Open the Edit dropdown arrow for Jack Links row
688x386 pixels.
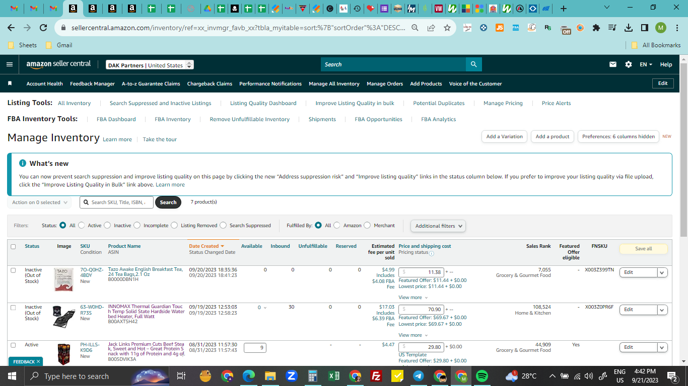pyautogui.click(x=662, y=347)
